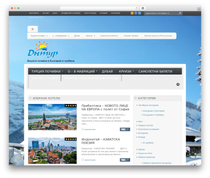
Task: Open Градски хотели category
Action: pos(145,125)
